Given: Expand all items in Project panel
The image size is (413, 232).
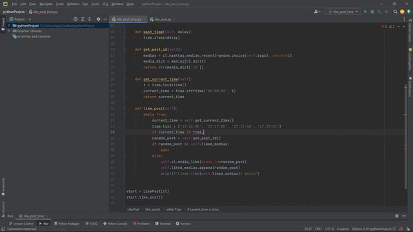Looking at the screenshot, I should tap(83, 19).
